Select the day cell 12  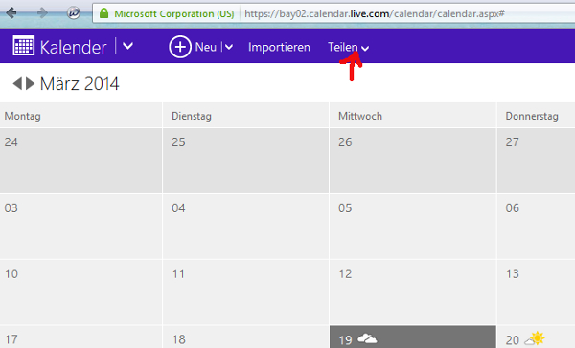413,292
